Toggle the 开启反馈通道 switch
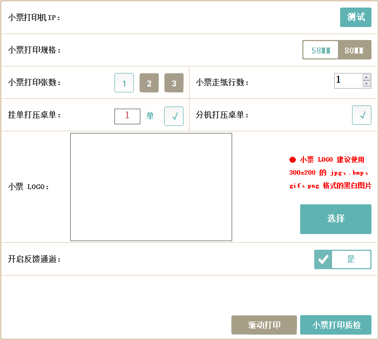Viewport: 379px width, 340px height. click(x=343, y=259)
